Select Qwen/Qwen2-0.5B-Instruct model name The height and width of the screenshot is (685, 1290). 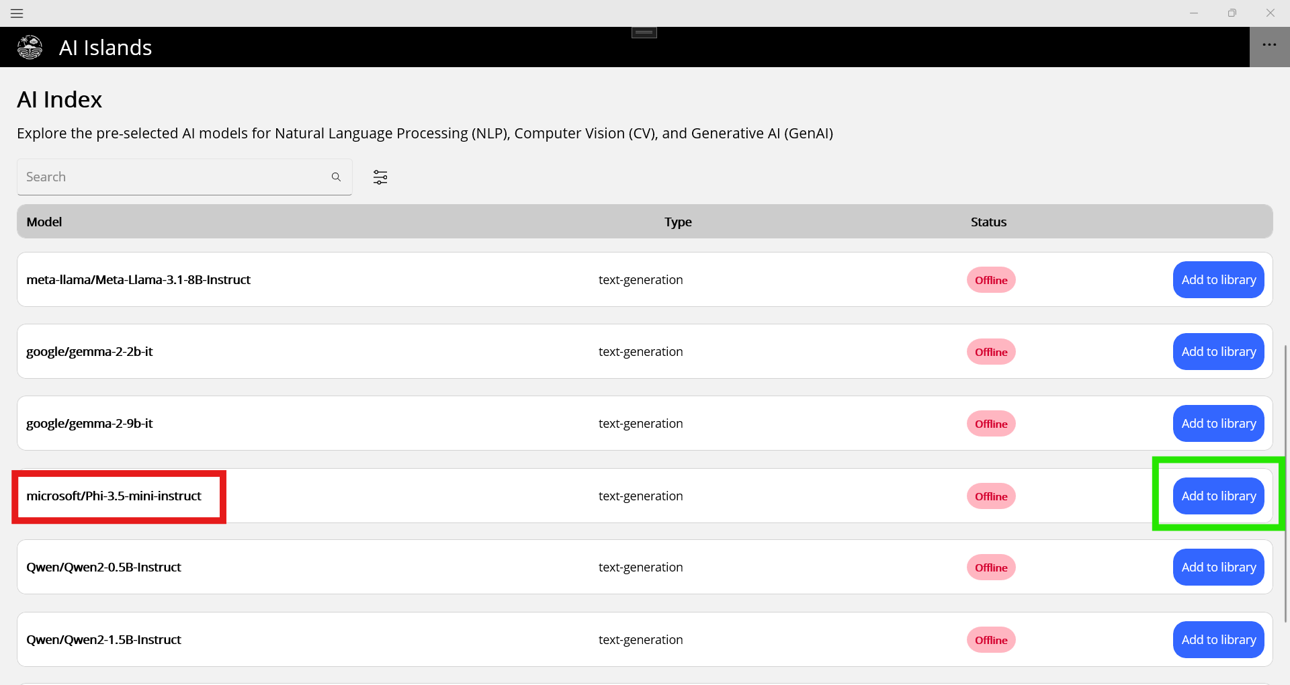(x=103, y=567)
